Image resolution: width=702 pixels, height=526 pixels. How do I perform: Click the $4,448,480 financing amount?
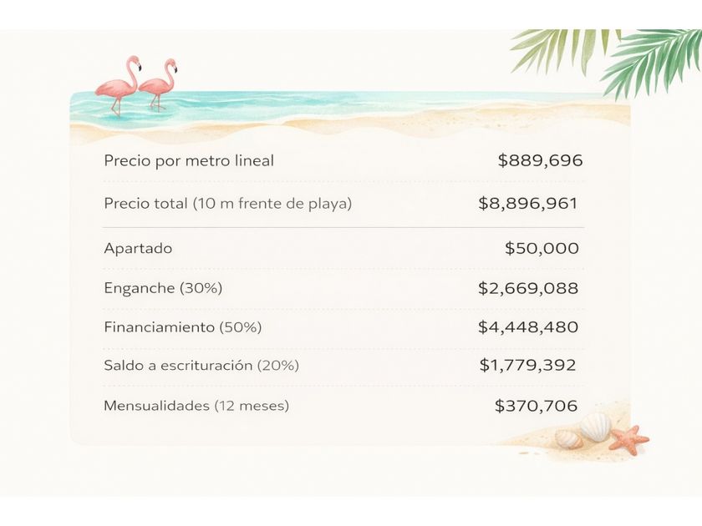coord(528,327)
